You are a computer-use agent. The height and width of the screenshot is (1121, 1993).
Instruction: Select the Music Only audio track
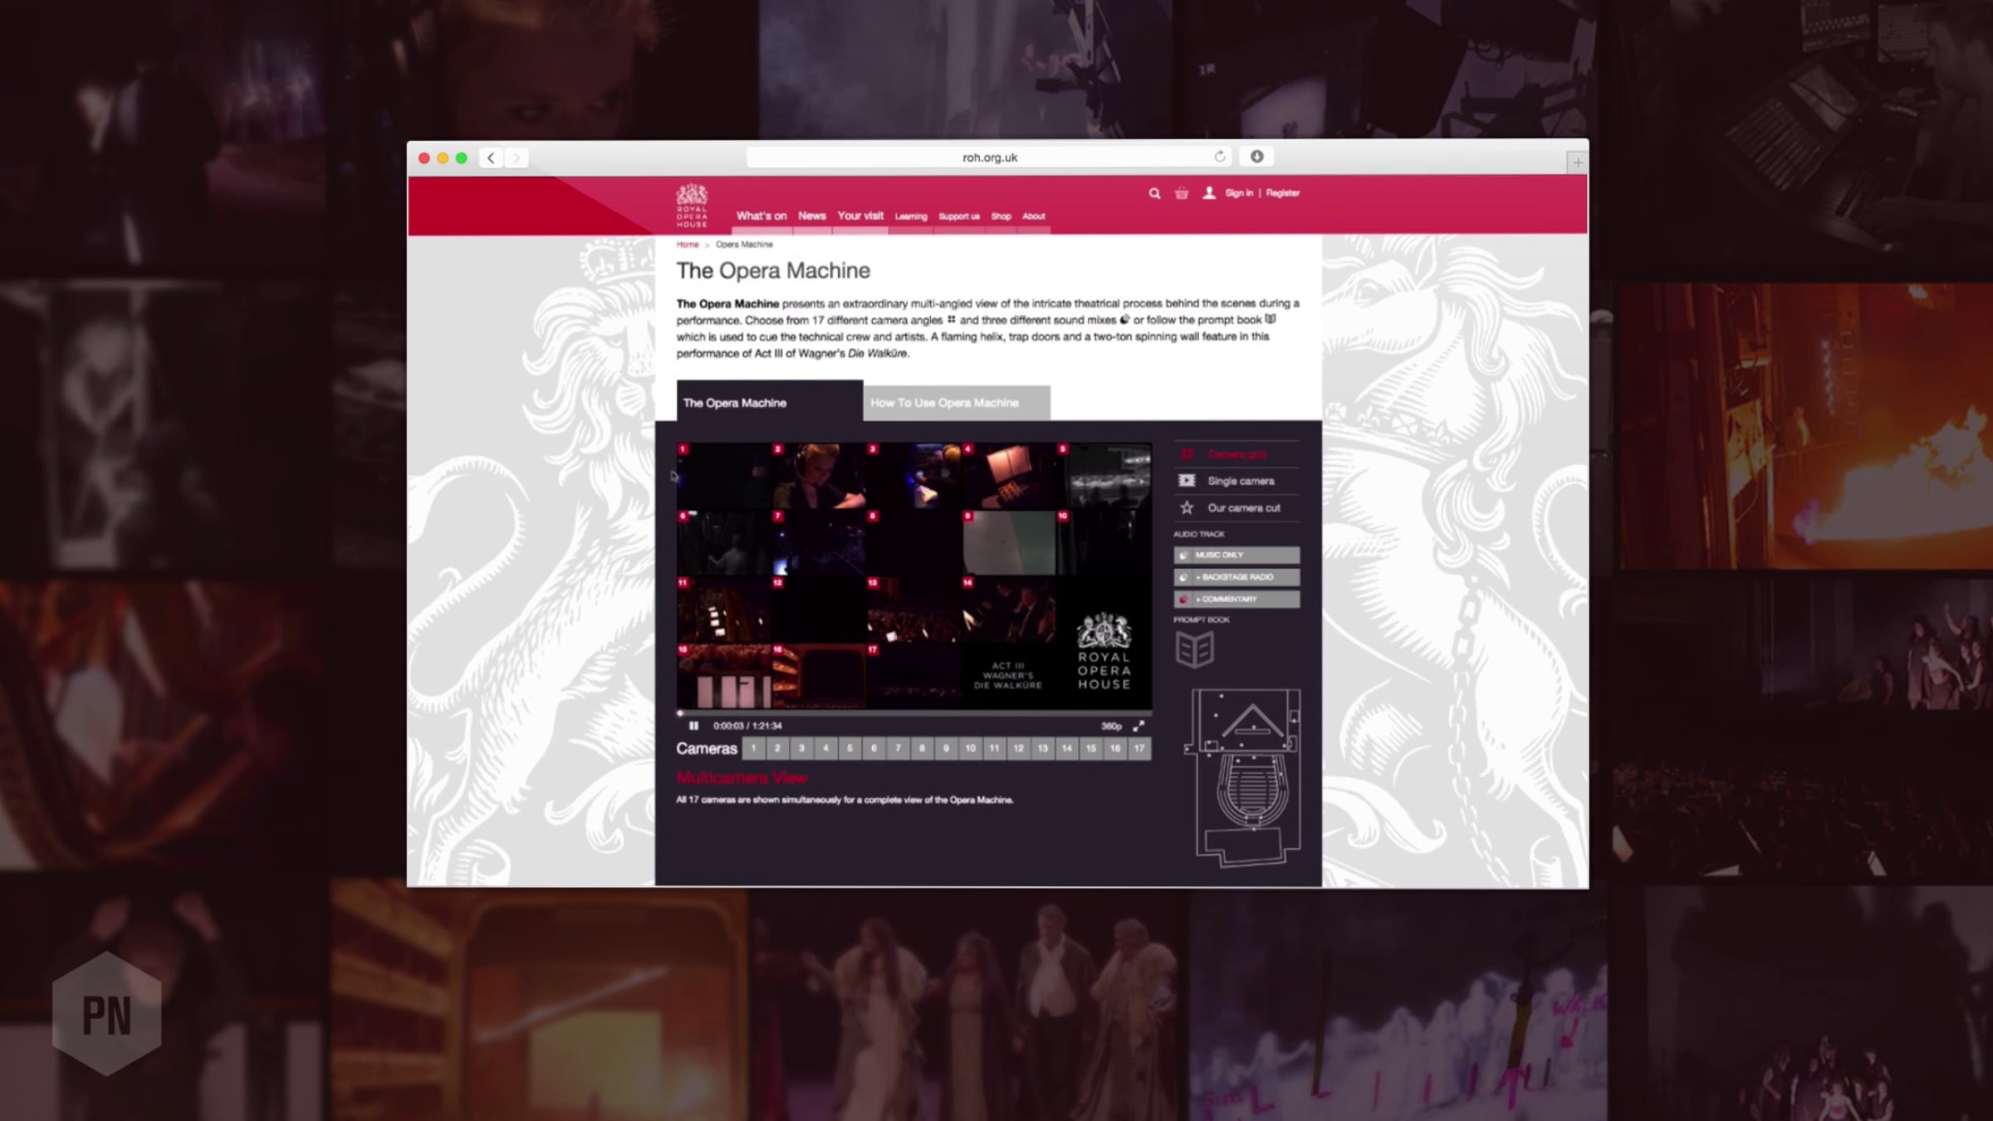click(x=1236, y=555)
